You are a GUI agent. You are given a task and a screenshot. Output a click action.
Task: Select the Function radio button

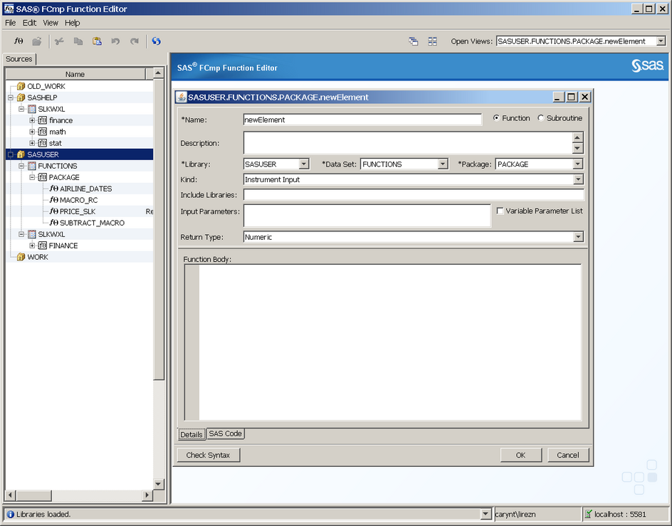coord(496,118)
